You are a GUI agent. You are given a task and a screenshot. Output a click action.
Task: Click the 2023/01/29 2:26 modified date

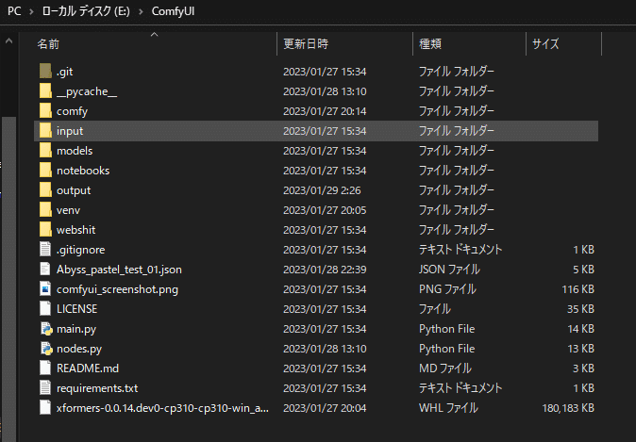tap(322, 190)
